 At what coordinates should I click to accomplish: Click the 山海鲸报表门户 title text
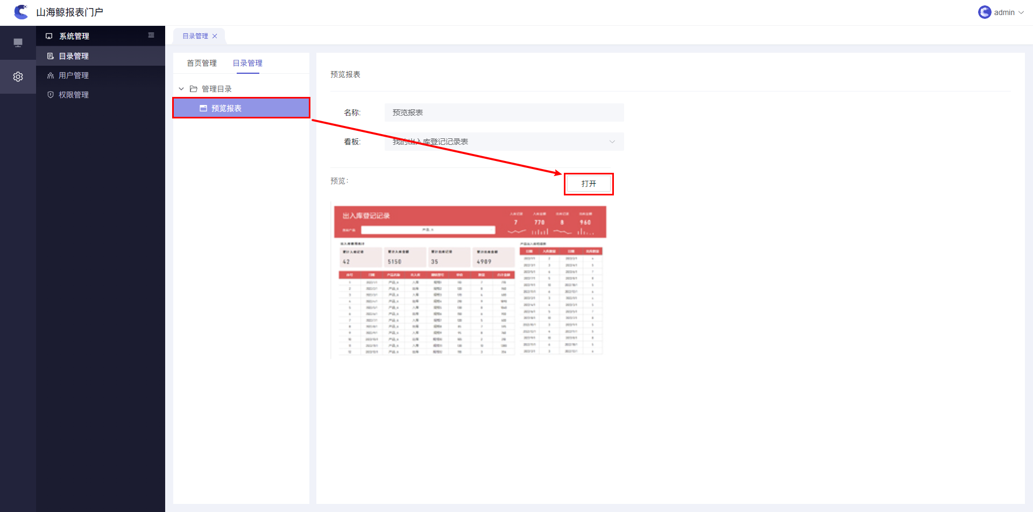pos(70,12)
